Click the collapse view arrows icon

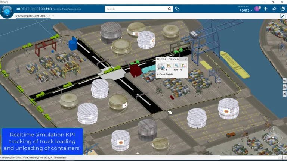click(x=283, y=16)
